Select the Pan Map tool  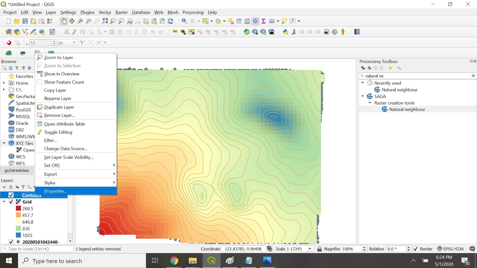[x=64, y=21]
